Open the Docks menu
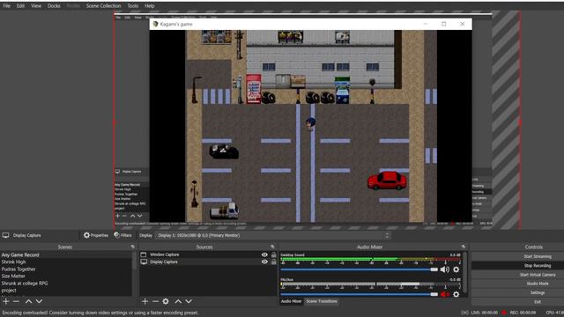This screenshot has width=564, height=317. click(x=54, y=6)
